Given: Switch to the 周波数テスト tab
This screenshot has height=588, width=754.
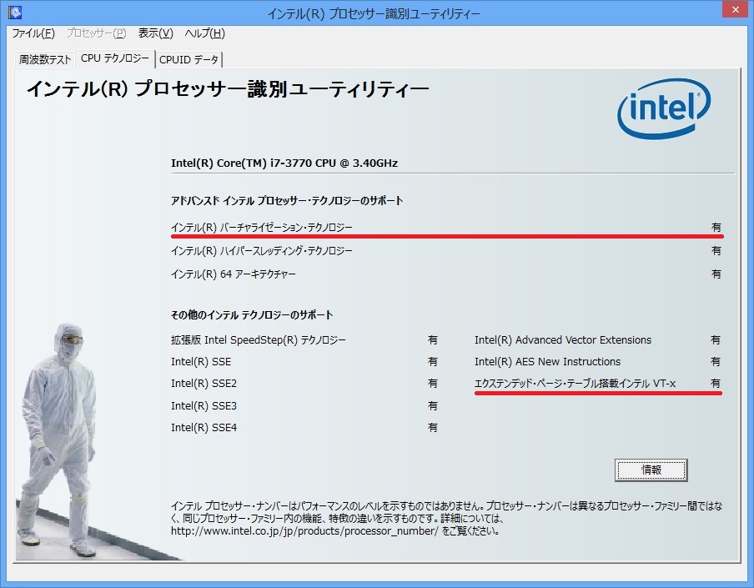Looking at the screenshot, I should [x=45, y=59].
